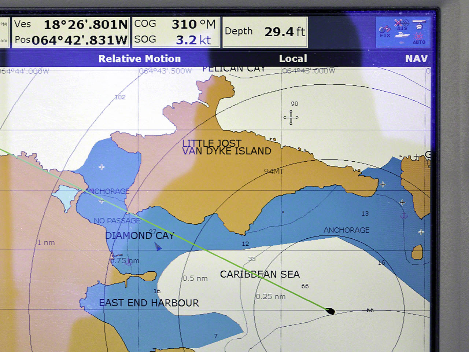469x352 pixels.
Task: Tap the 0.25 nm range ring label
Action: point(270,297)
